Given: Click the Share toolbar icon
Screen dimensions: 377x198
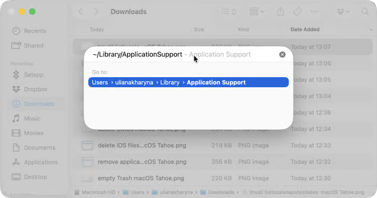Looking at the screenshot, I should (280, 12).
